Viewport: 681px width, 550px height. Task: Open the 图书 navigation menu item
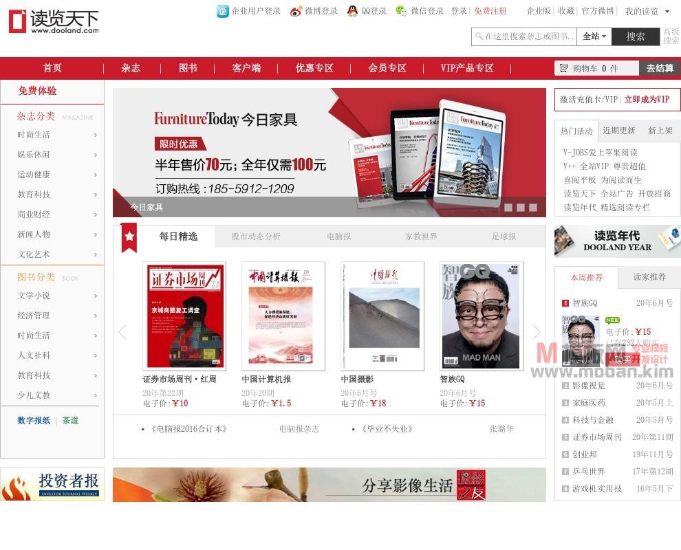[188, 68]
